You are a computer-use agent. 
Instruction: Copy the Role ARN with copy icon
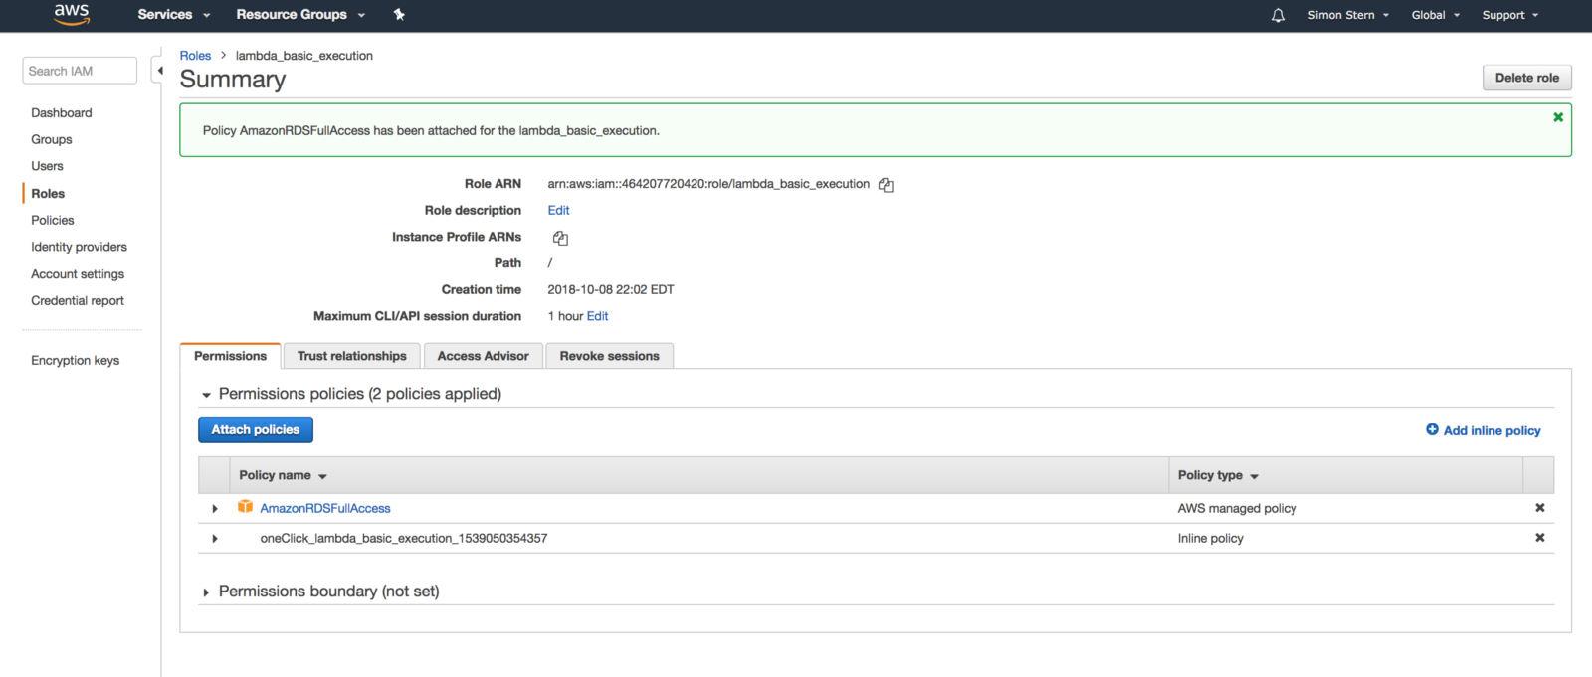886,185
